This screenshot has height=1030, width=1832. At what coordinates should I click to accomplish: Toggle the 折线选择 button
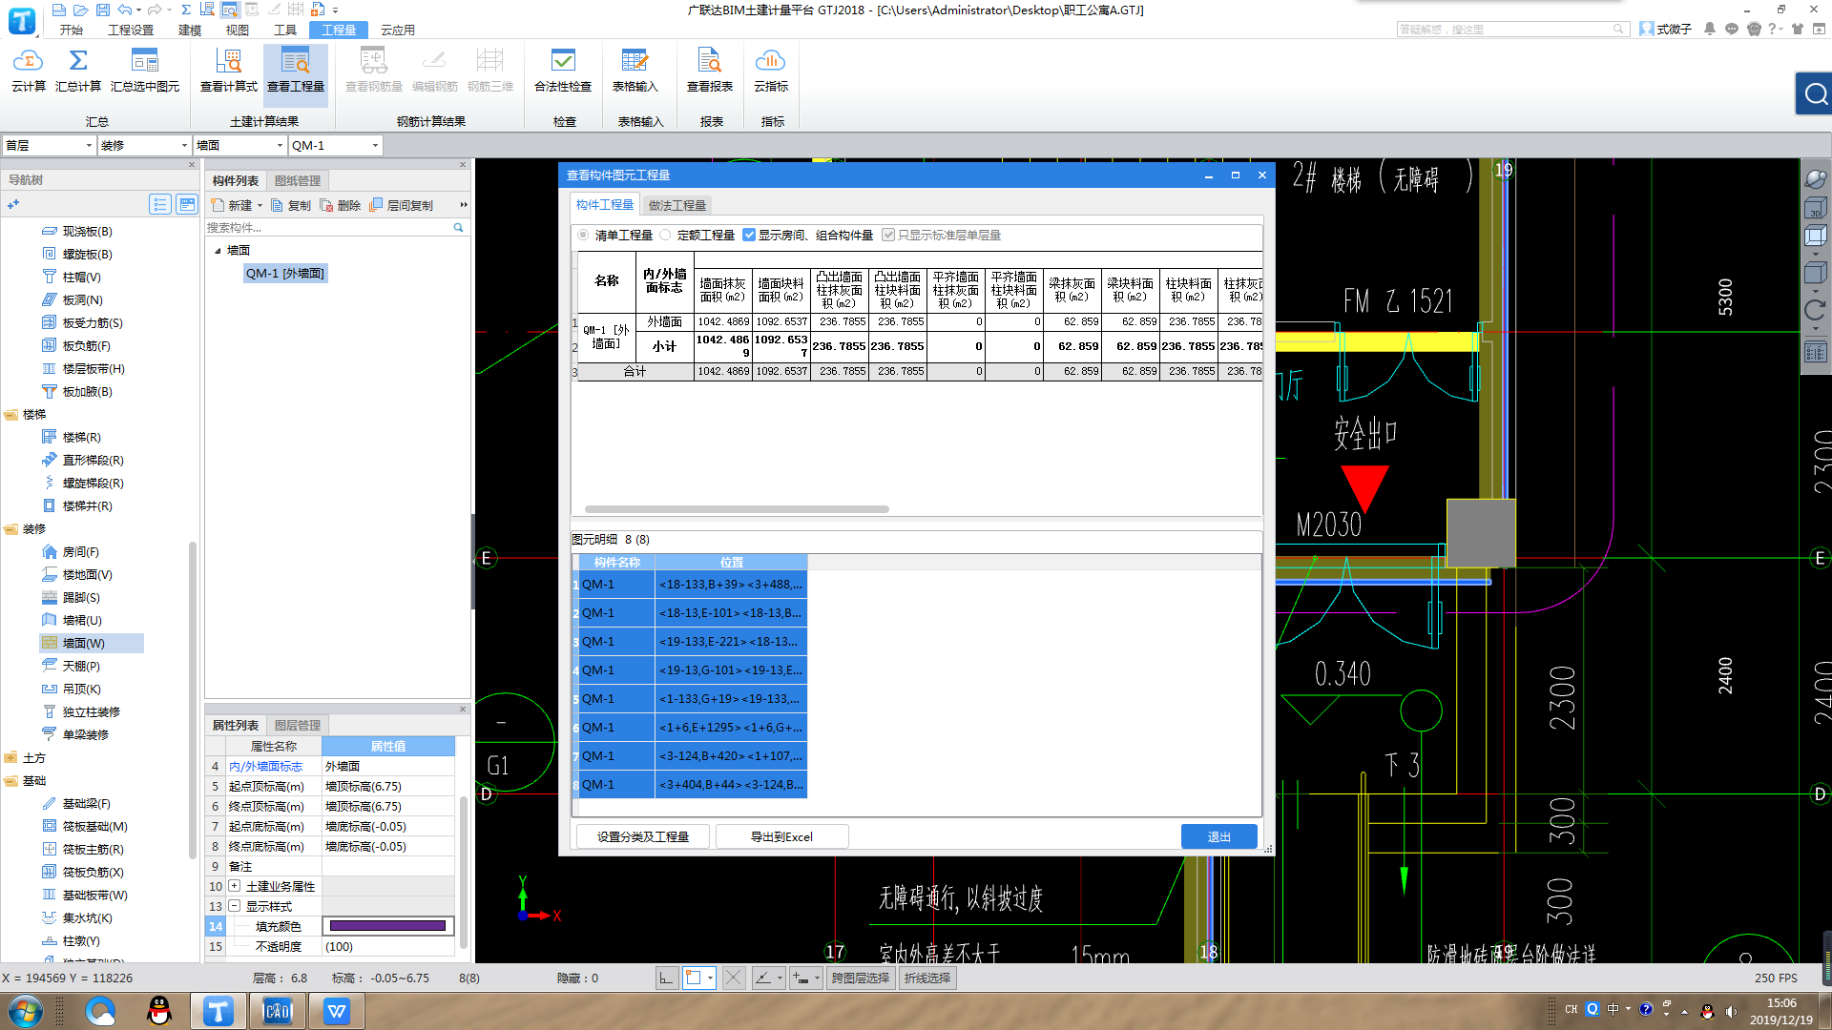(x=927, y=978)
